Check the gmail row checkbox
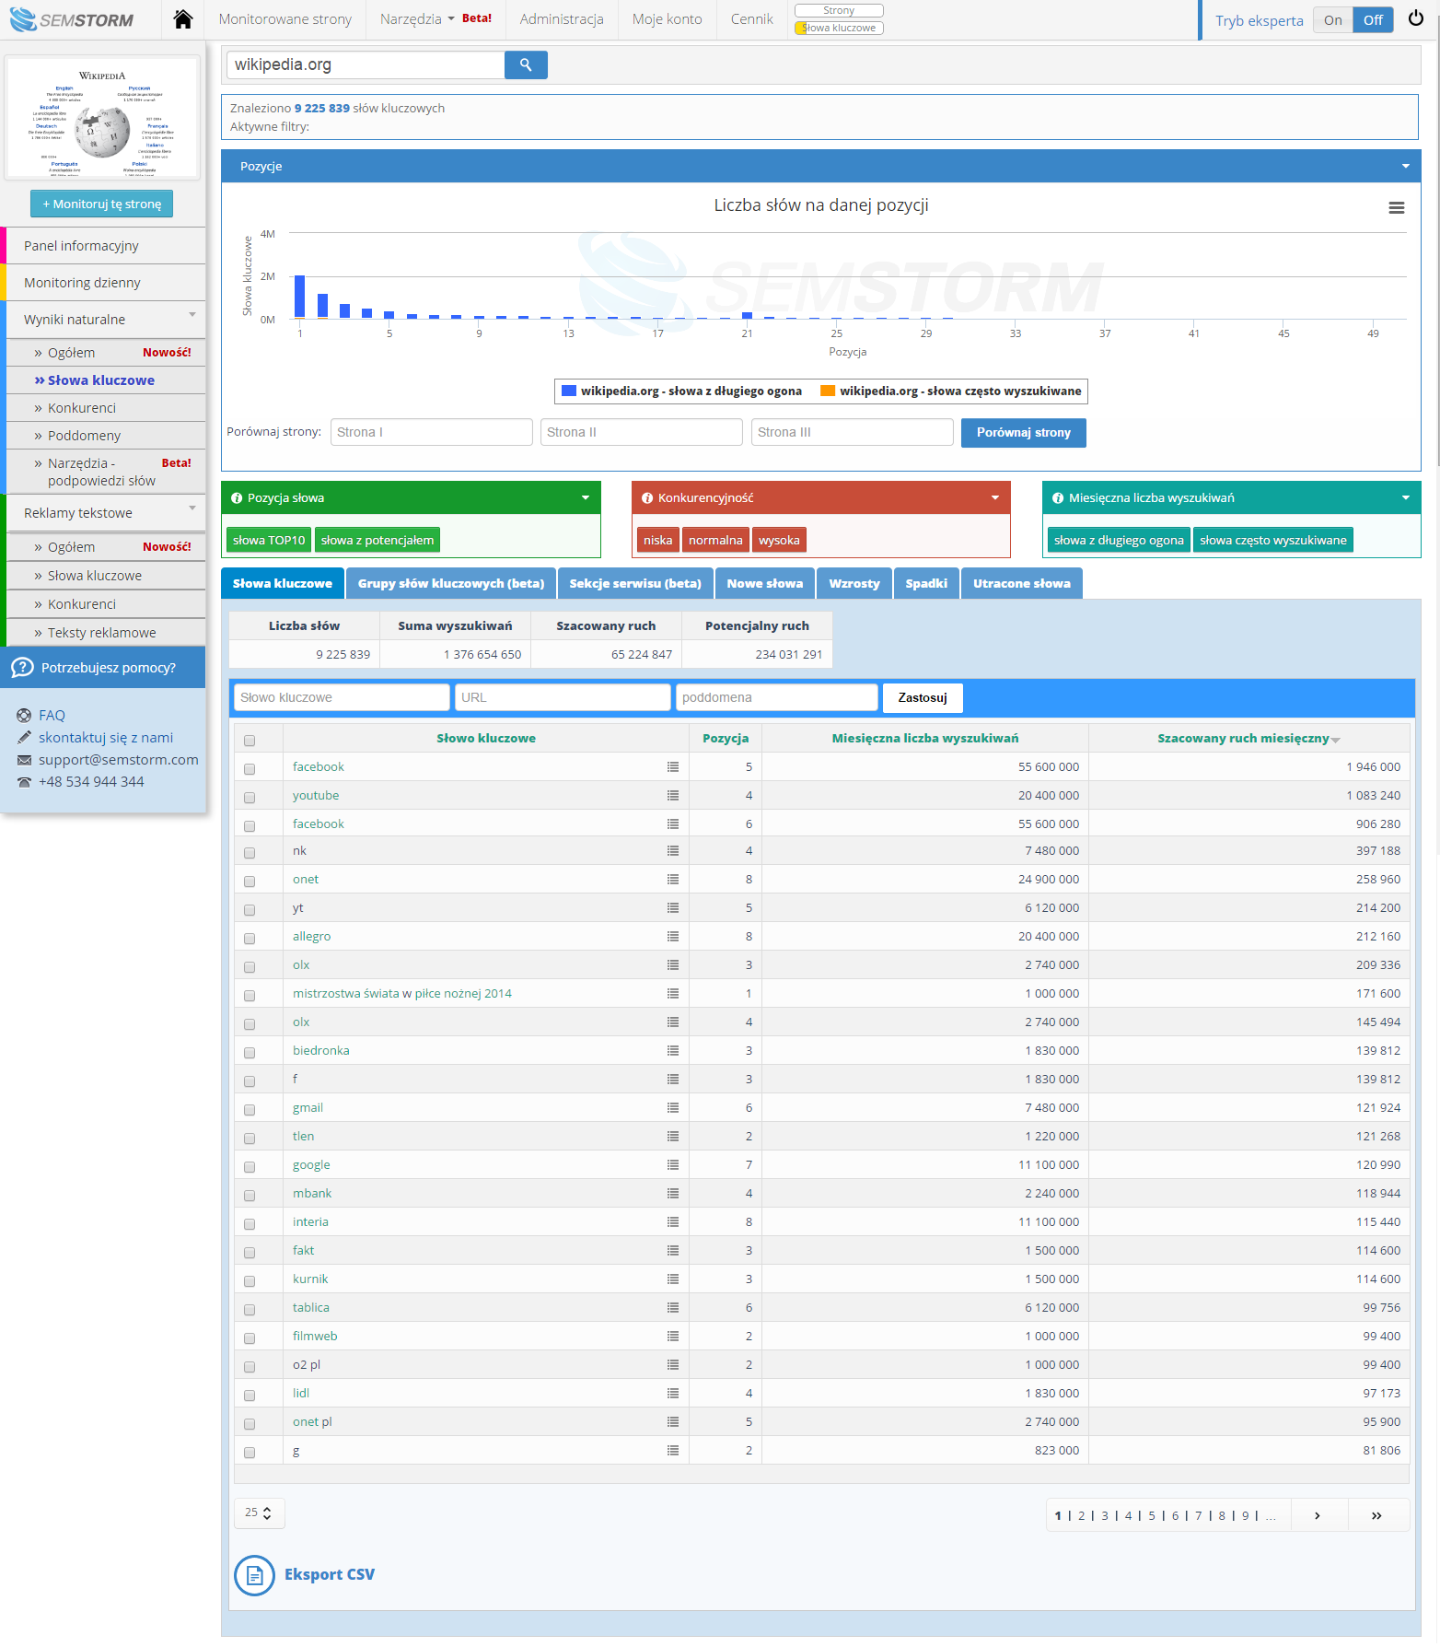The width and height of the screenshot is (1440, 1647). pos(250,1110)
